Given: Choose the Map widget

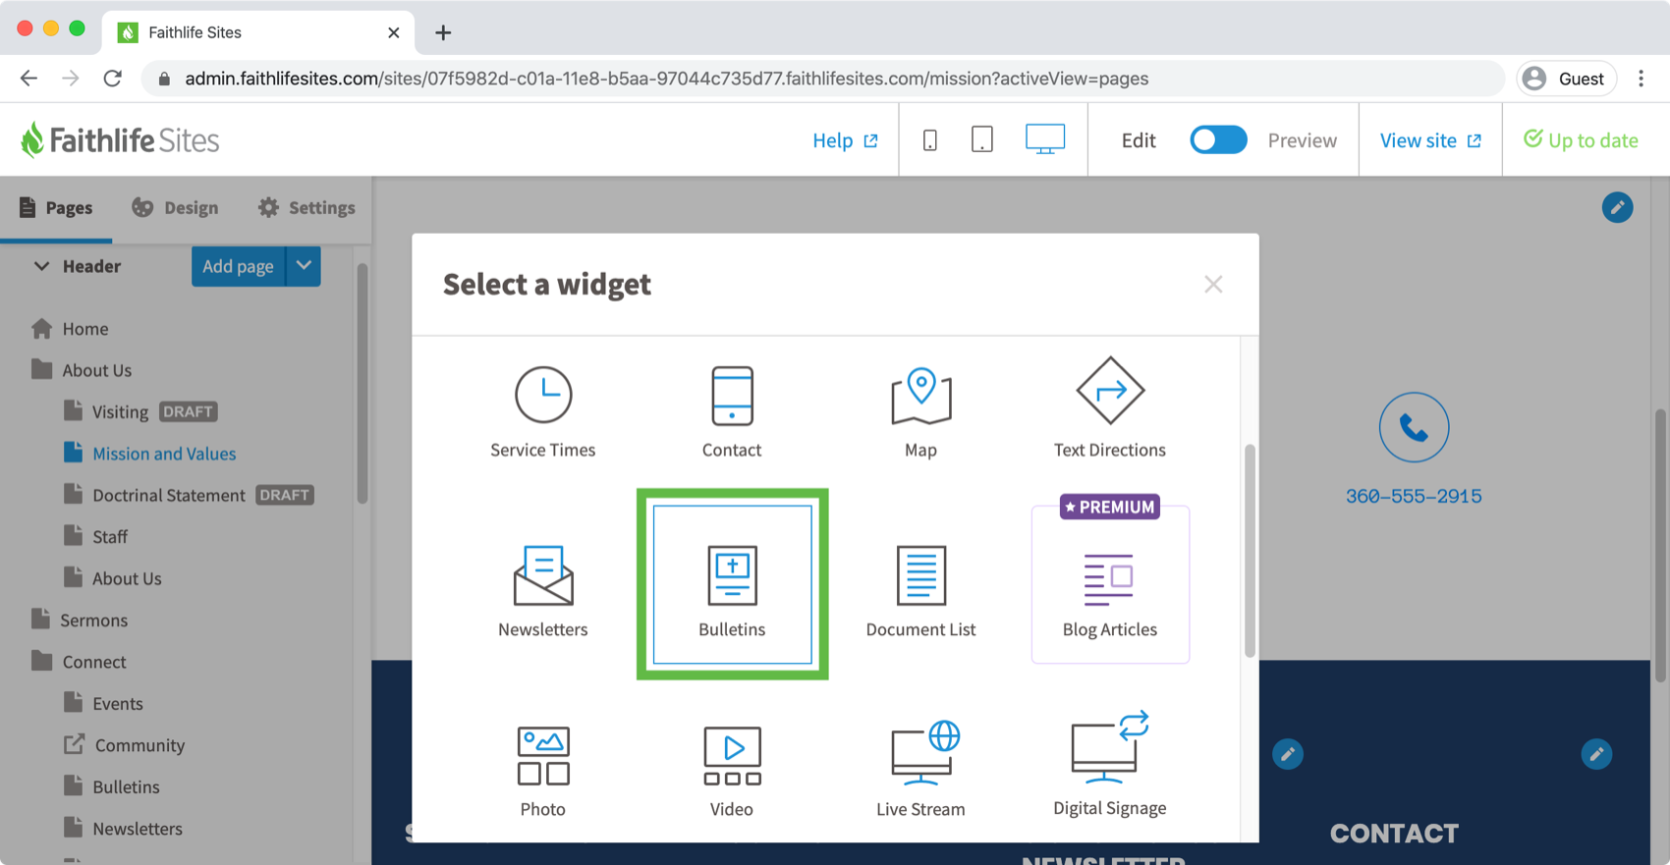Looking at the screenshot, I should [920, 412].
